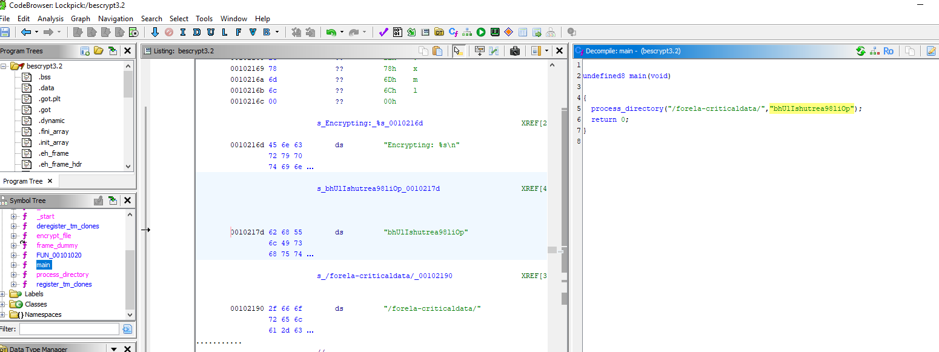
Task: Click the Disassemble 'D' toolbar icon
Action: (196, 32)
